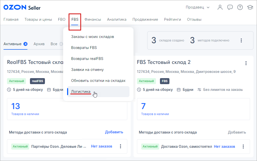The width and height of the screenshot is (257, 161).
Task: Open the Продвижение navigation section
Action: tap(145, 19)
